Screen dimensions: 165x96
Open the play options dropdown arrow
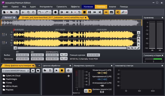click(75, 12)
